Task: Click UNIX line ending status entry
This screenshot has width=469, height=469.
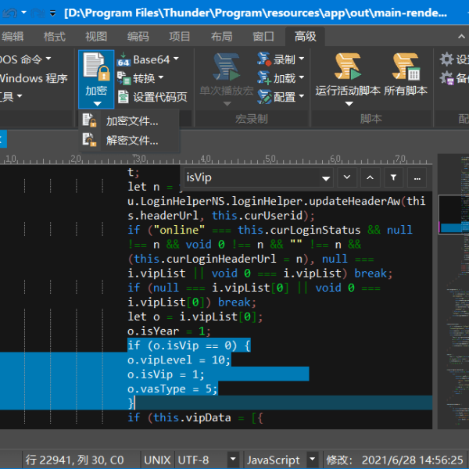Action: pos(157,460)
